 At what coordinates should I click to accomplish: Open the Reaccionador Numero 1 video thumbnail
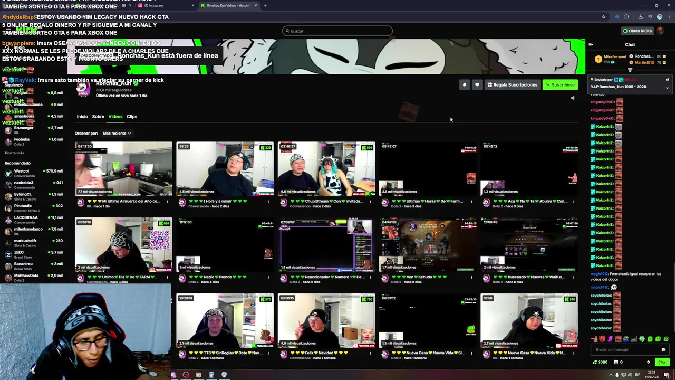tap(326, 245)
